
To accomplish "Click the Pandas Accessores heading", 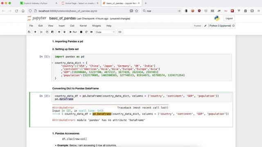I will tap(66, 134).
